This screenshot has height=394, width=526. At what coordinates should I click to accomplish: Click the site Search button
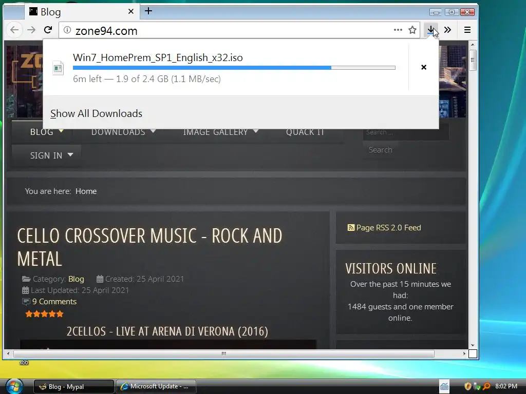(381, 150)
